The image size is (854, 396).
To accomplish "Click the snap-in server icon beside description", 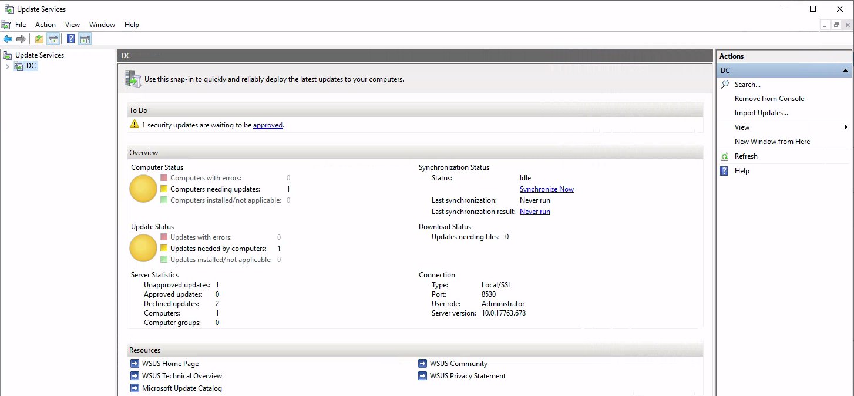I will click(133, 79).
